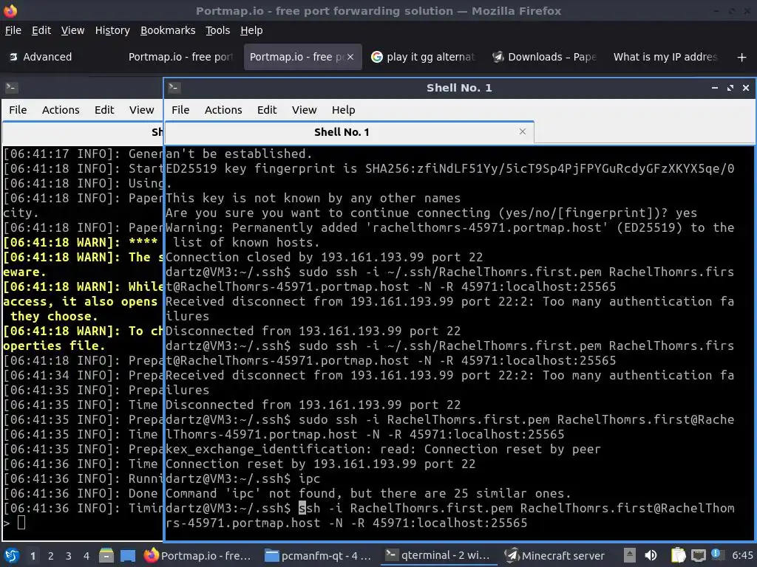Open Actions menu in the background terminal window
This screenshot has width=757, height=567.
pyautogui.click(x=61, y=110)
